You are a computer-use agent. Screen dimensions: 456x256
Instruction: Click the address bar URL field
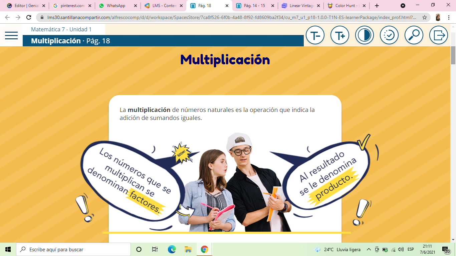[x=230, y=17]
